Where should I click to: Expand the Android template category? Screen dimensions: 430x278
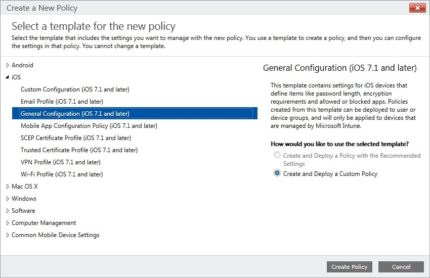coord(8,65)
